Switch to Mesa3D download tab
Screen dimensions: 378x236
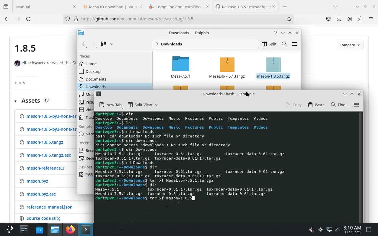click(113, 6)
